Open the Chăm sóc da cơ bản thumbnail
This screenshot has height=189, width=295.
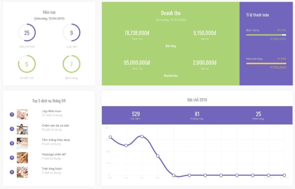coord(22,129)
